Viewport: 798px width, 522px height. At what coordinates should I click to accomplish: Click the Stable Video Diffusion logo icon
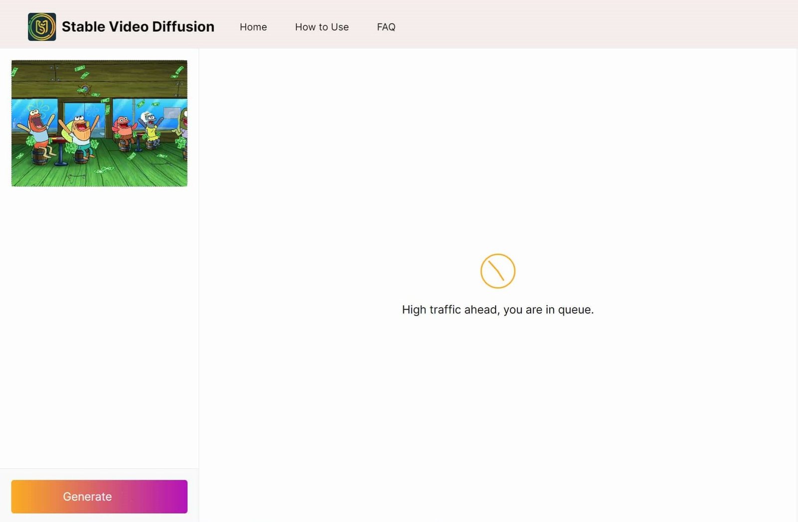[x=42, y=27]
